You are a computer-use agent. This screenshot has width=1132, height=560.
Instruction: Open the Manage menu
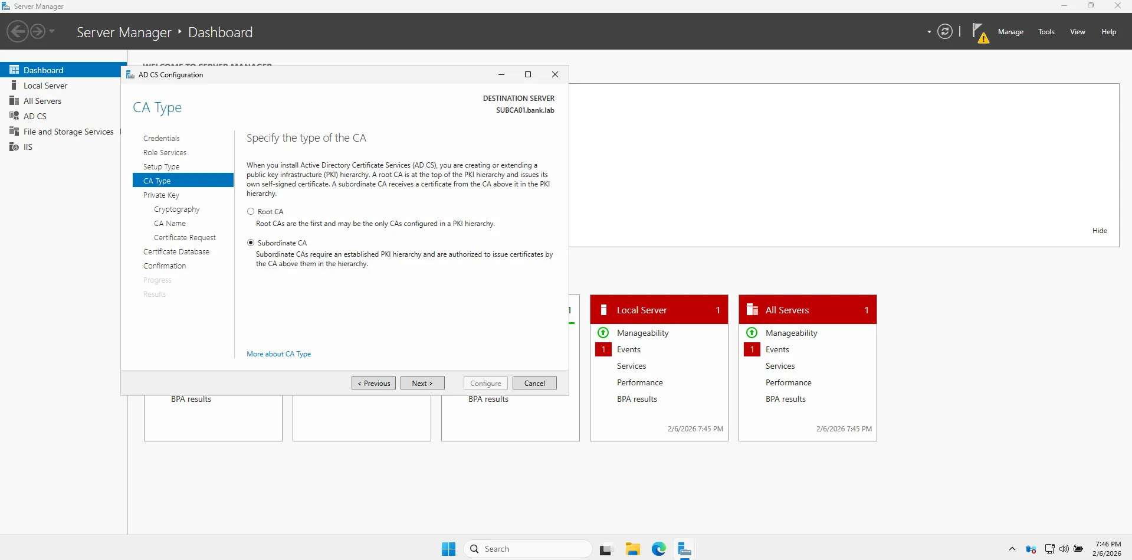pos(1010,32)
